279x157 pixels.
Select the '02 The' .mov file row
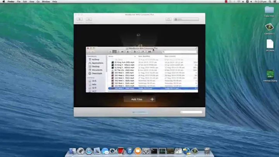coord(153,70)
